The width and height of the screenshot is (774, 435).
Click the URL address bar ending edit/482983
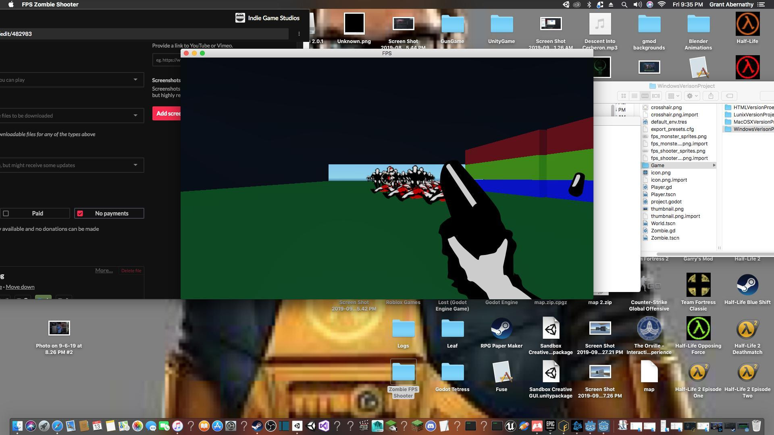(x=144, y=34)
